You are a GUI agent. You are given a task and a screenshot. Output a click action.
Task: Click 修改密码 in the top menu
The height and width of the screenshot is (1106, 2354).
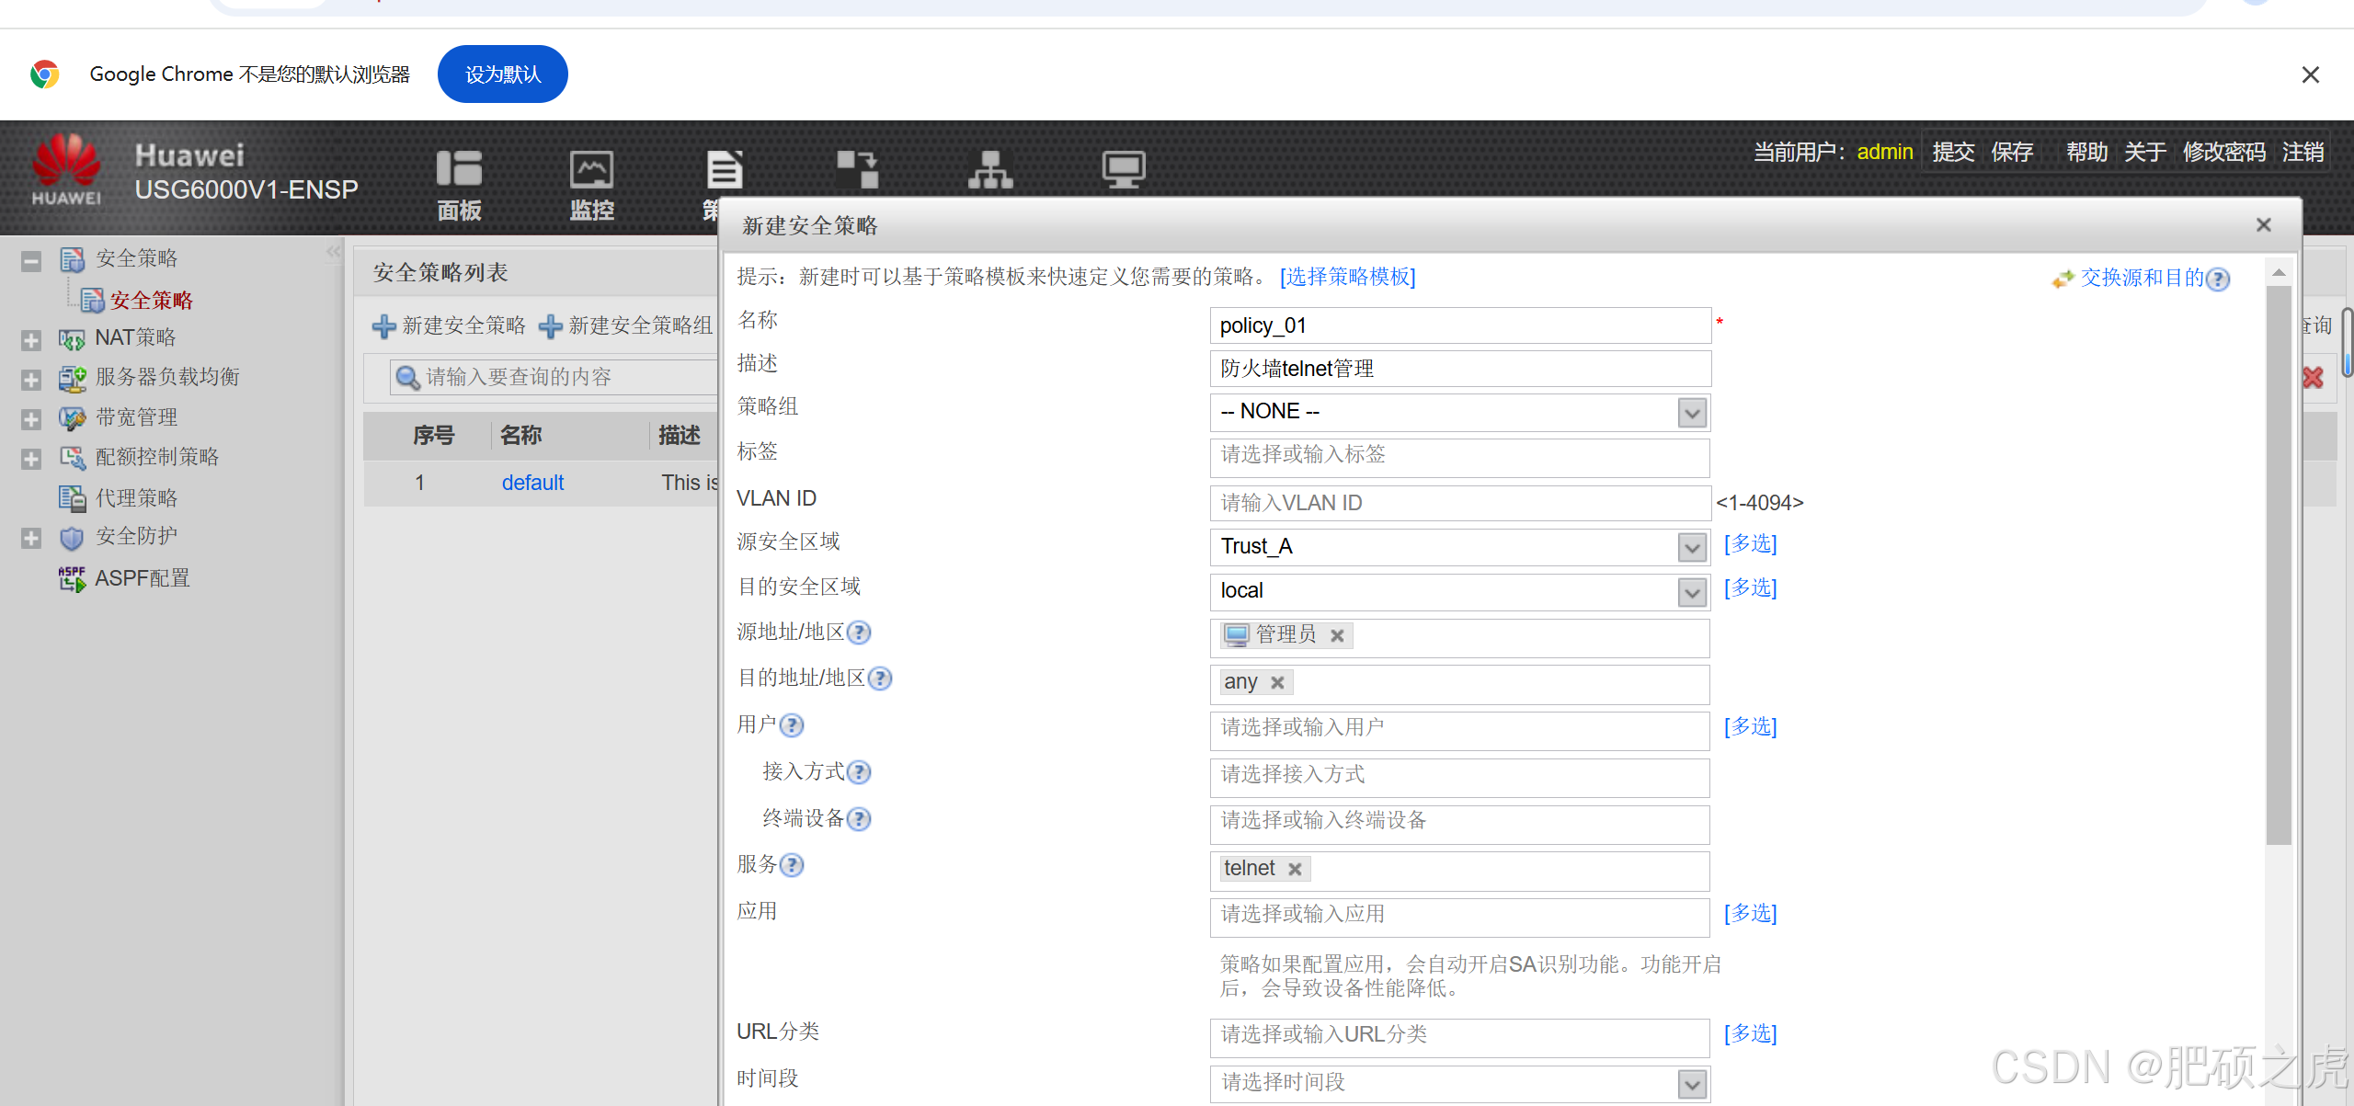click(2223, 152)
